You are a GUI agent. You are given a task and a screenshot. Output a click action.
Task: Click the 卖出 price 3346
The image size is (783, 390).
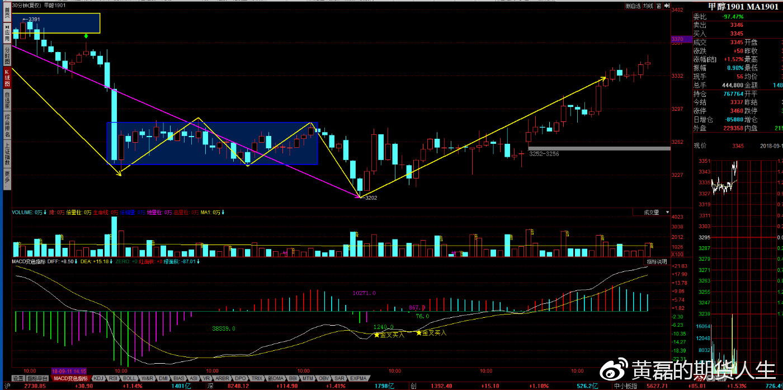[x=737, y=25]
